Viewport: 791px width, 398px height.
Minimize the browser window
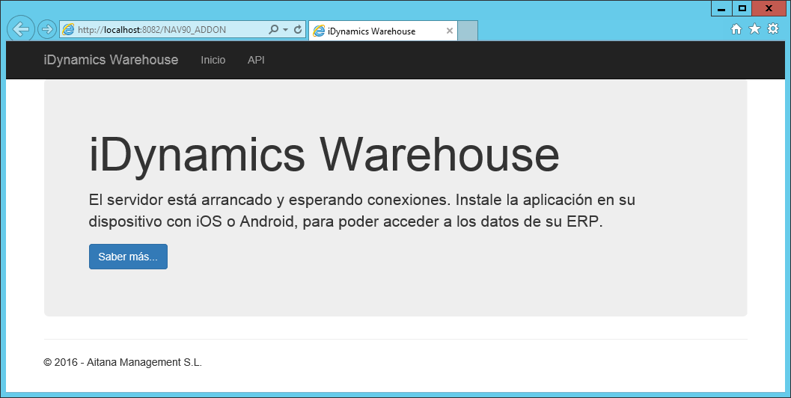tap(721, 8)
